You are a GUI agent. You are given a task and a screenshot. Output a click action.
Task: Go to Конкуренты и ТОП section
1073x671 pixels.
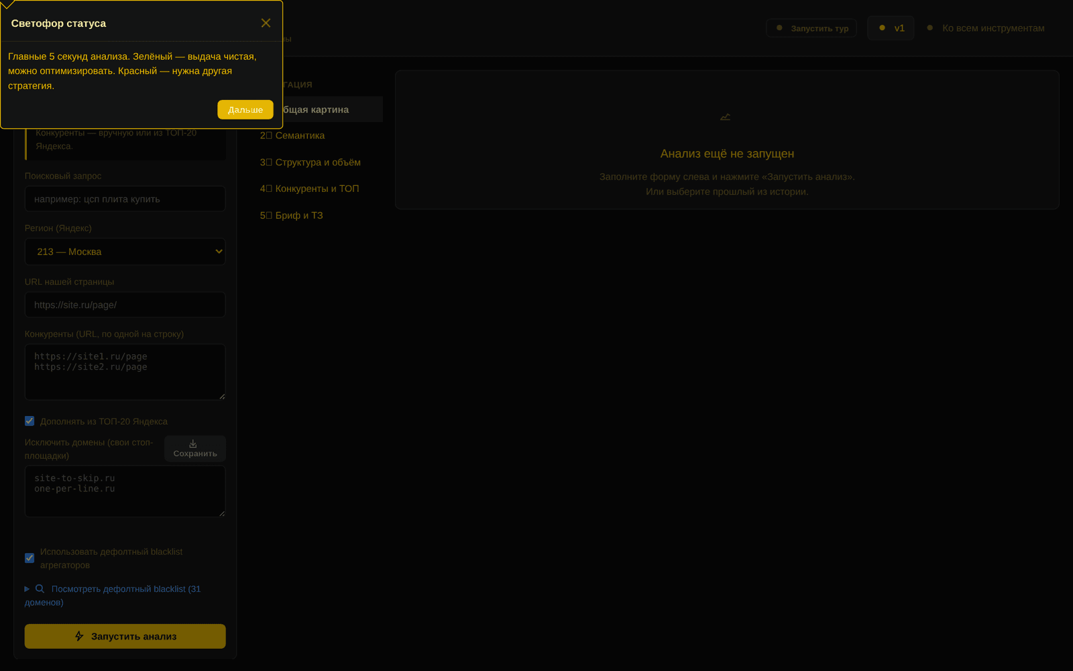pos(319,189)
